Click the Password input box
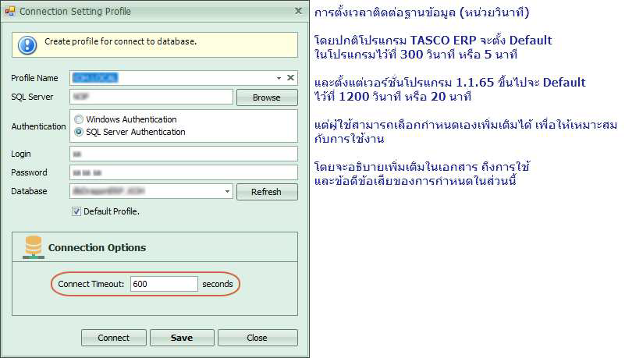This screenshot has height=358, width=625. click(x=184, y=172)
